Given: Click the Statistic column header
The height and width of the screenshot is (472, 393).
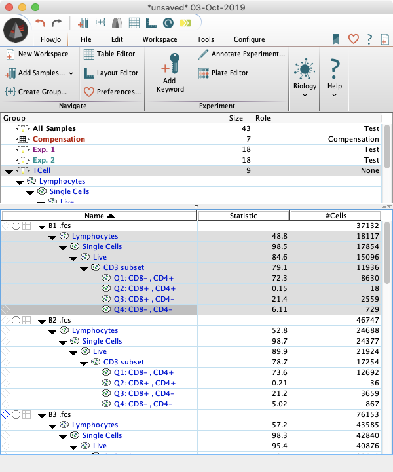Looking at the screenshot, I should point(244,216).
